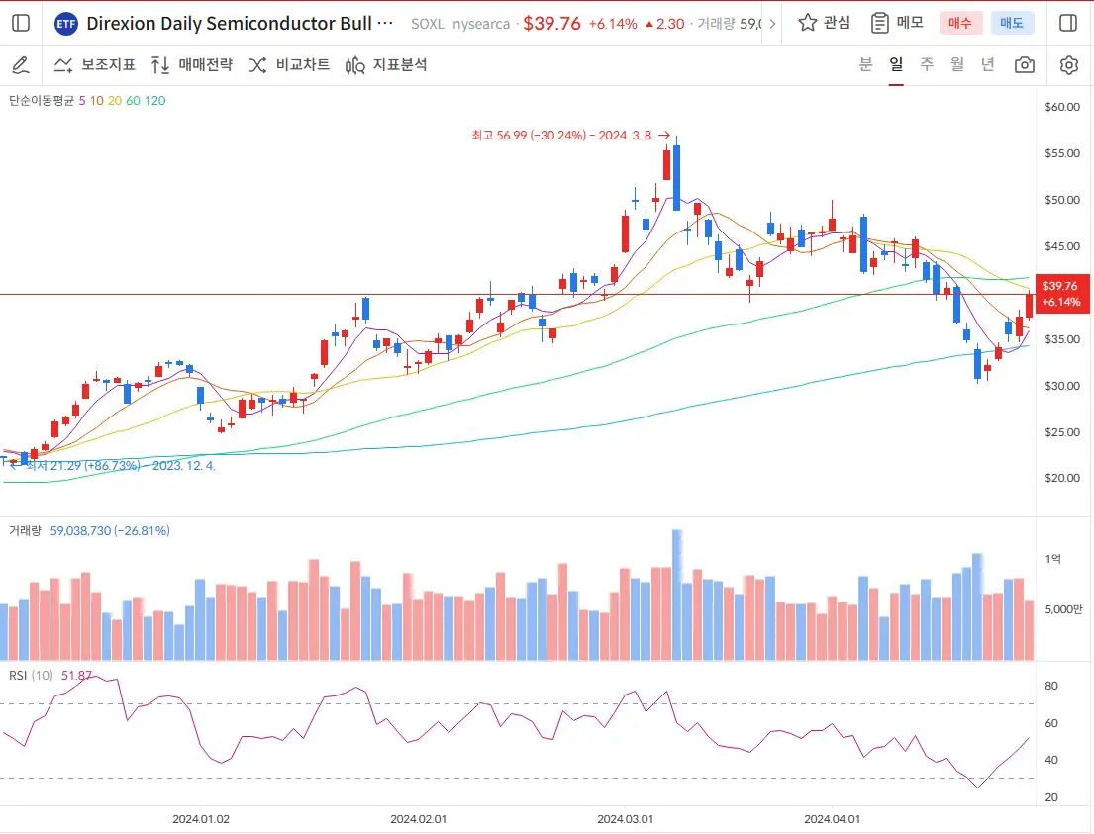Open 지표분석 indicator analysis tool

(x=386, y=65)
